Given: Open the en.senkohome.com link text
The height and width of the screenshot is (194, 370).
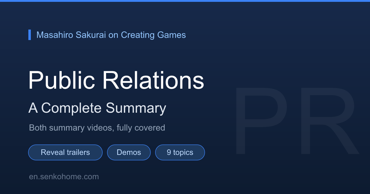Looking at the screenshot, I should point(64,177).
